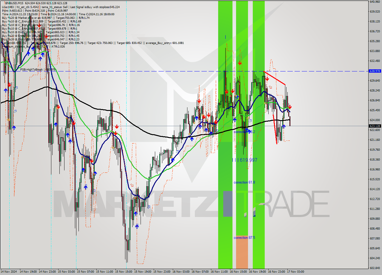Click the '17 Nov 03:00' time axis label

[x=296, y=272]
